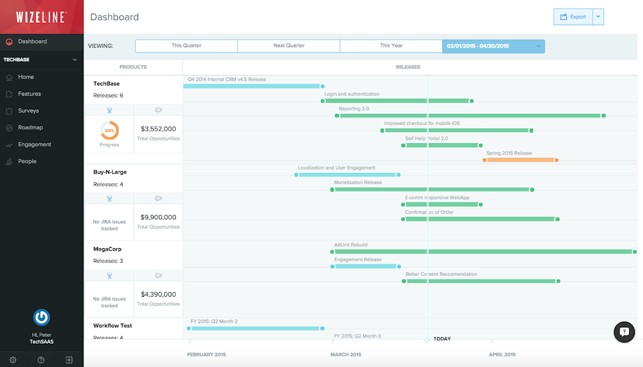Click the RELEASES column header
This screenshot has height=367, width=643.
tap(408, 67)
